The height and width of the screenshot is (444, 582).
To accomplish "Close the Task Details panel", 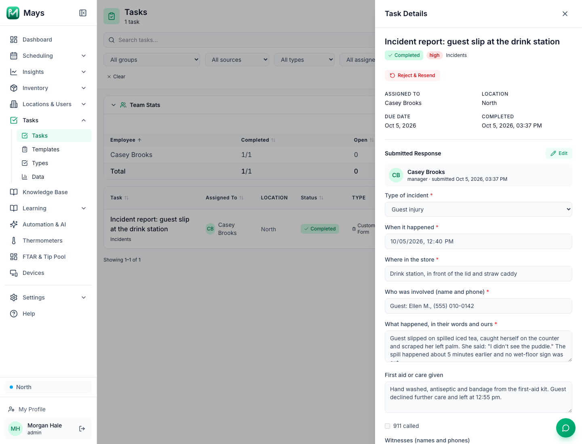I will pos(565,14).
